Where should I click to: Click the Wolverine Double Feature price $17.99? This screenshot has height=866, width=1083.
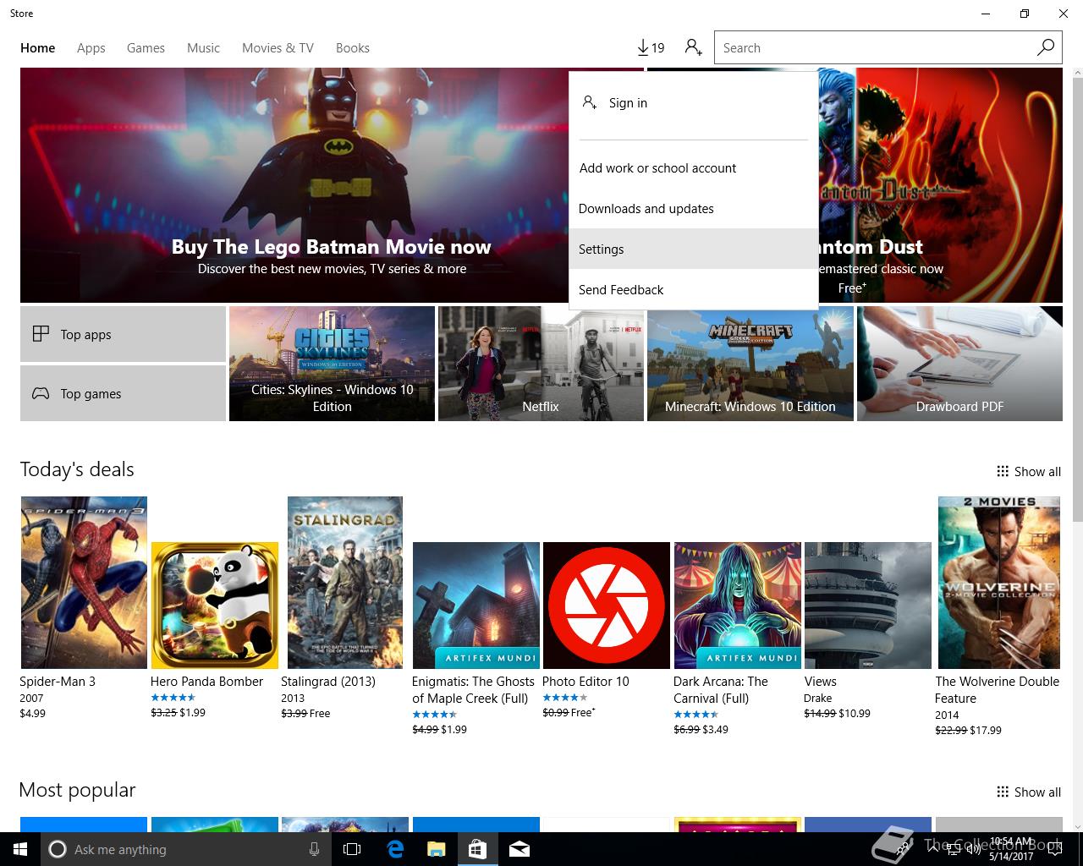click(986, 730)
